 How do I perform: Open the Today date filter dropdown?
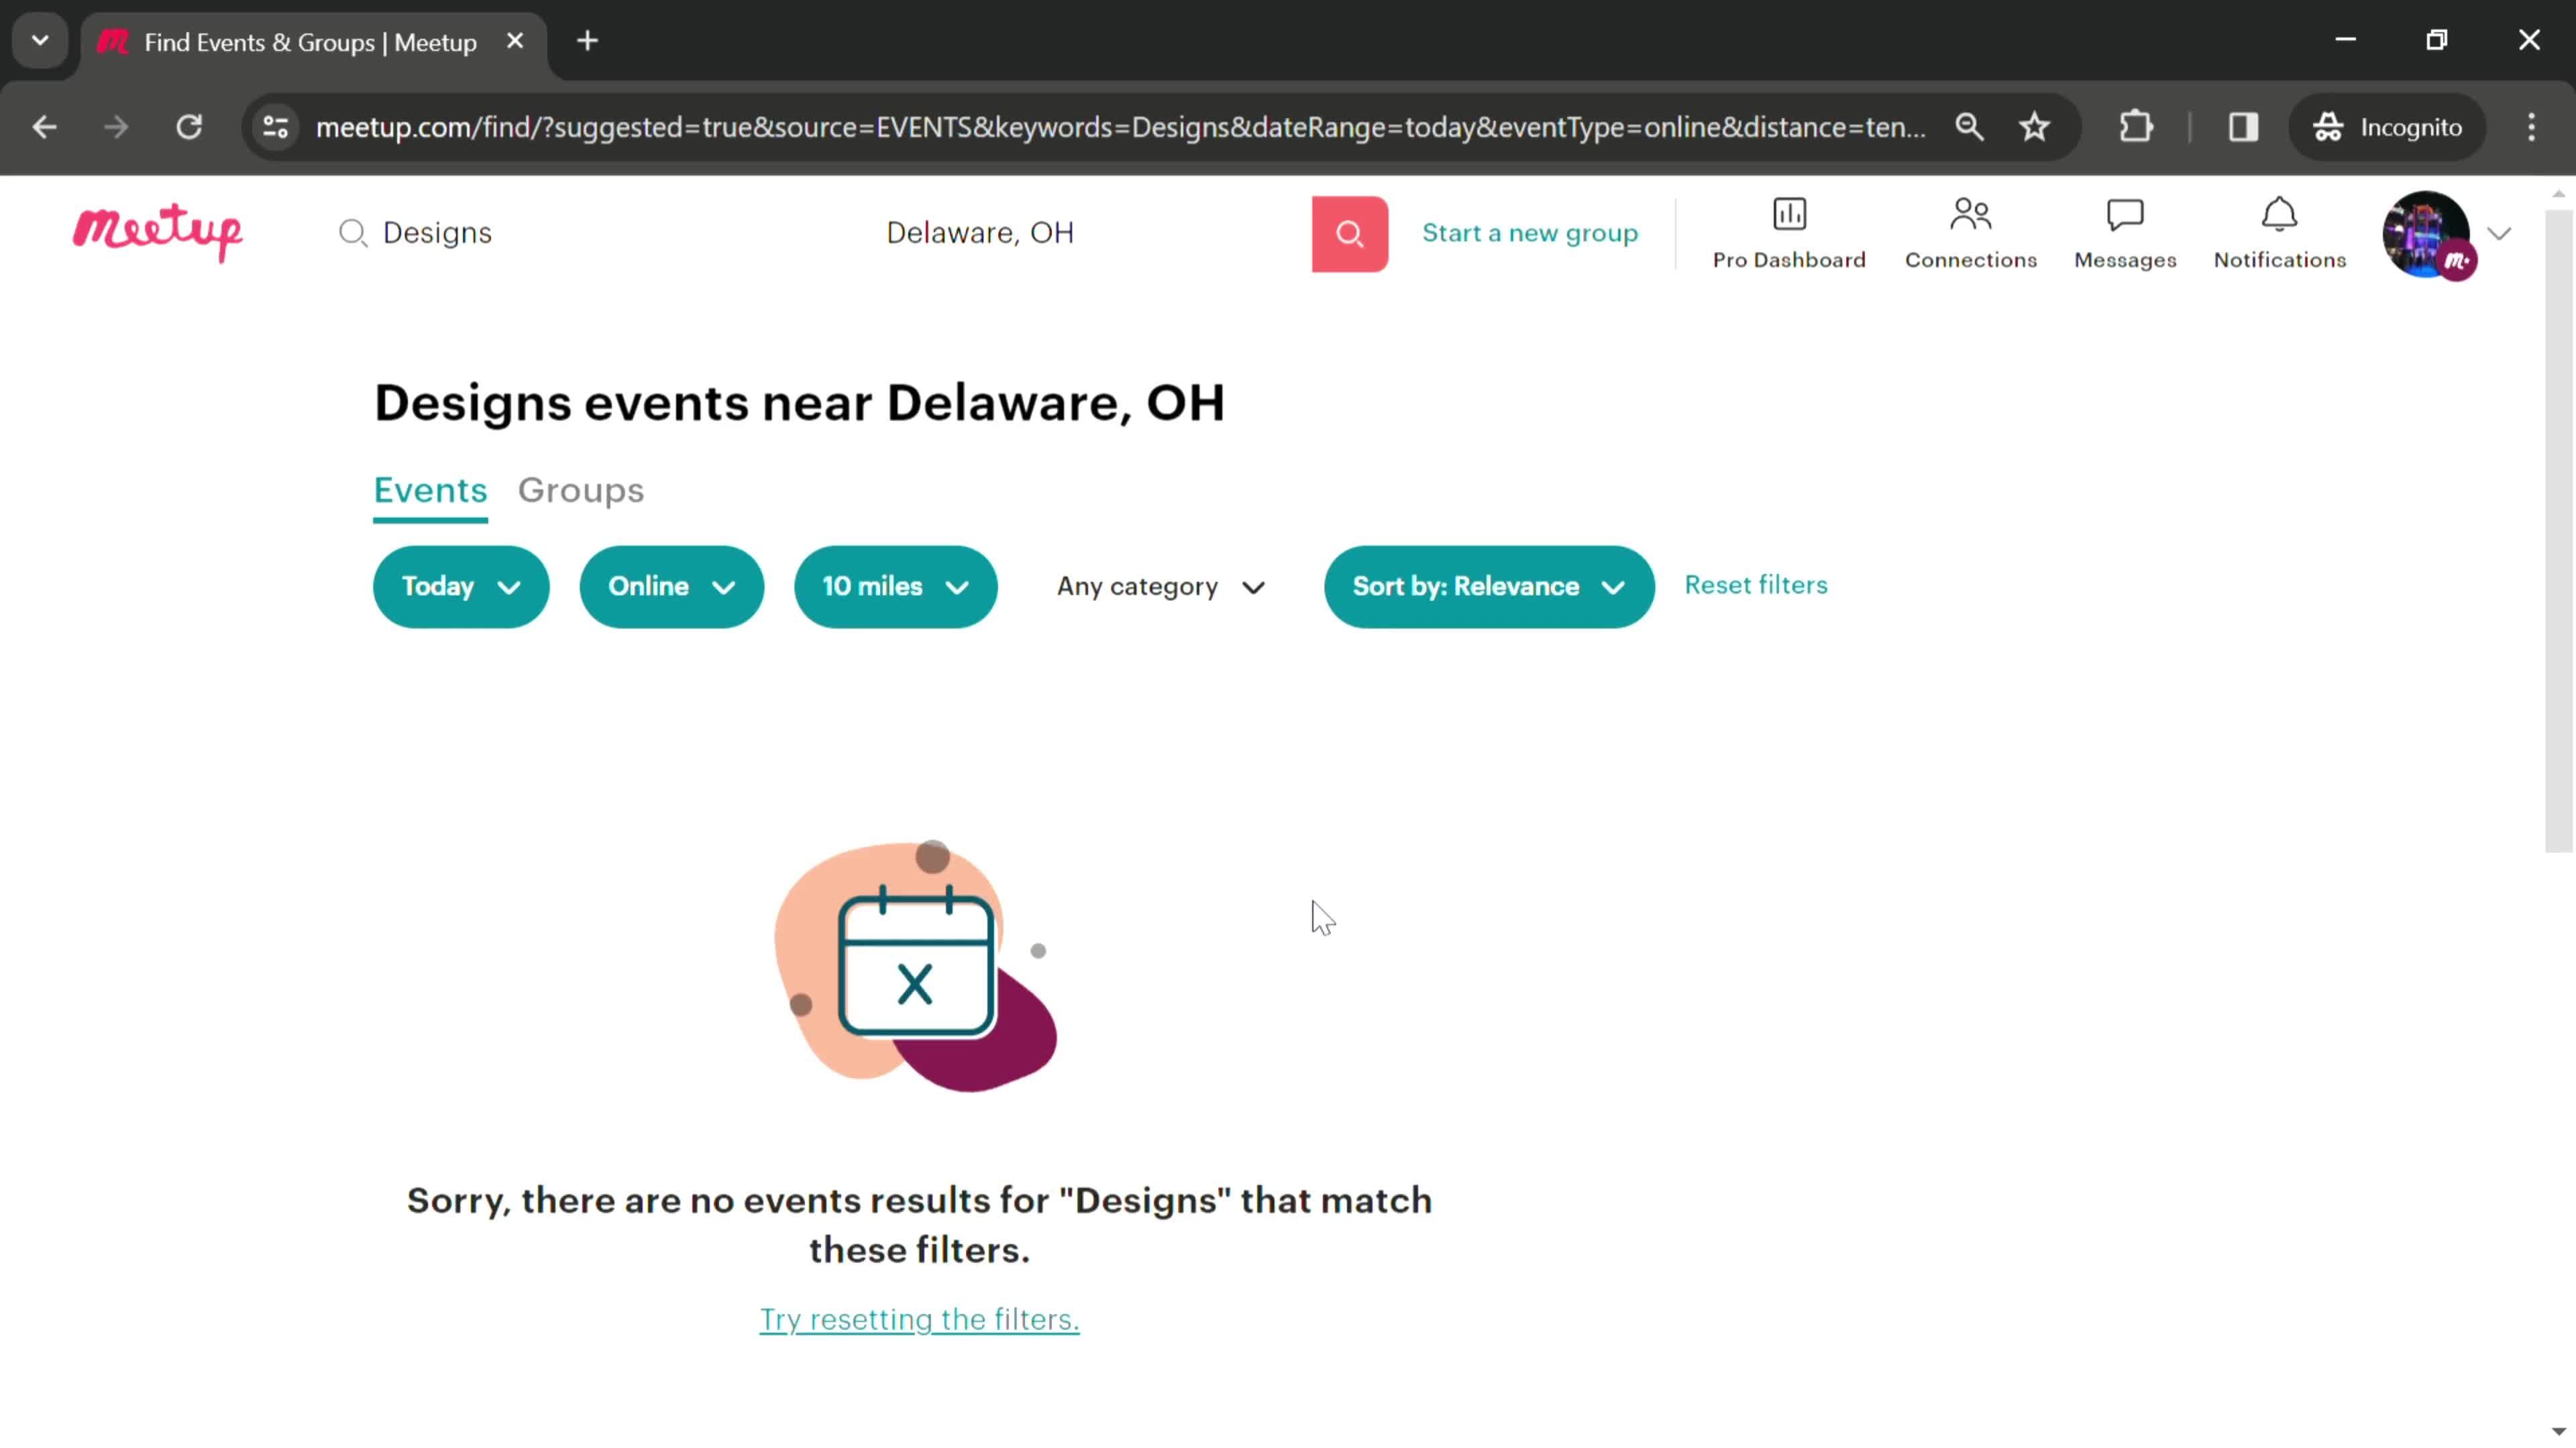[461, 587]
